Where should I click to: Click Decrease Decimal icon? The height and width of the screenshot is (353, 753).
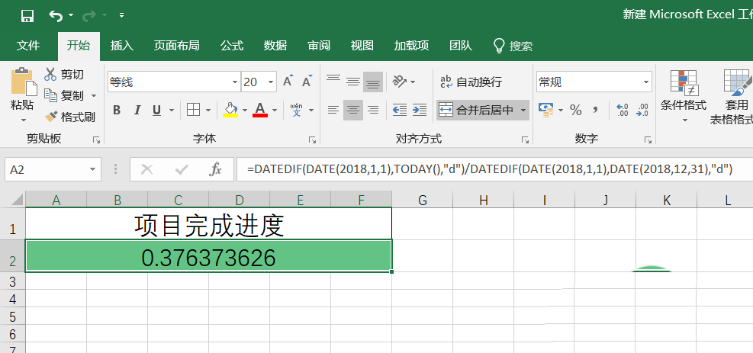pos(642,111)
